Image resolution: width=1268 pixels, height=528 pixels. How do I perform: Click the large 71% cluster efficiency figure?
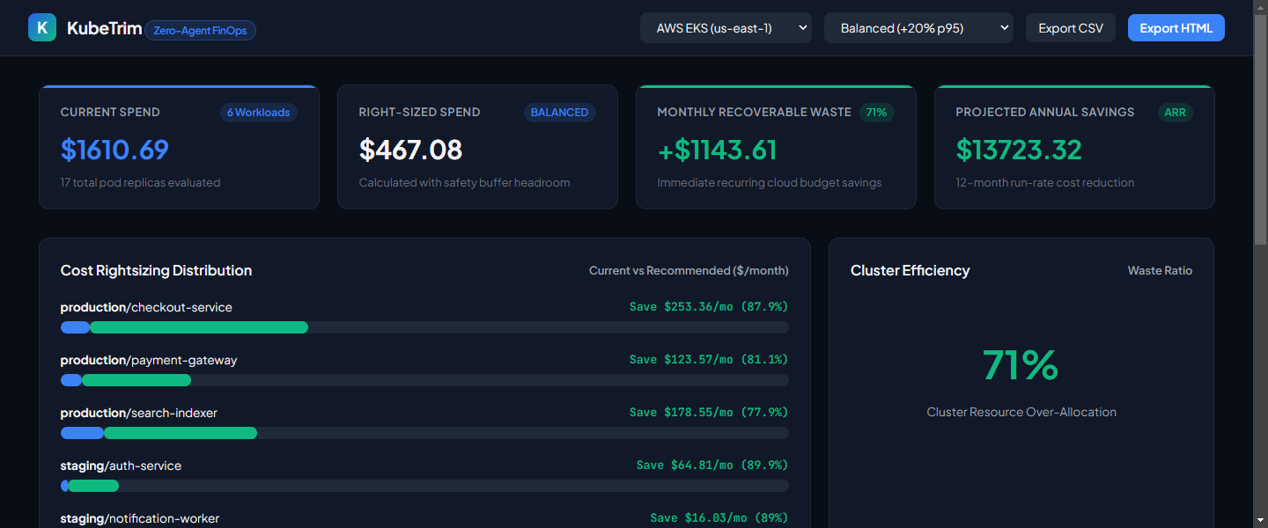click(1021, 364)
